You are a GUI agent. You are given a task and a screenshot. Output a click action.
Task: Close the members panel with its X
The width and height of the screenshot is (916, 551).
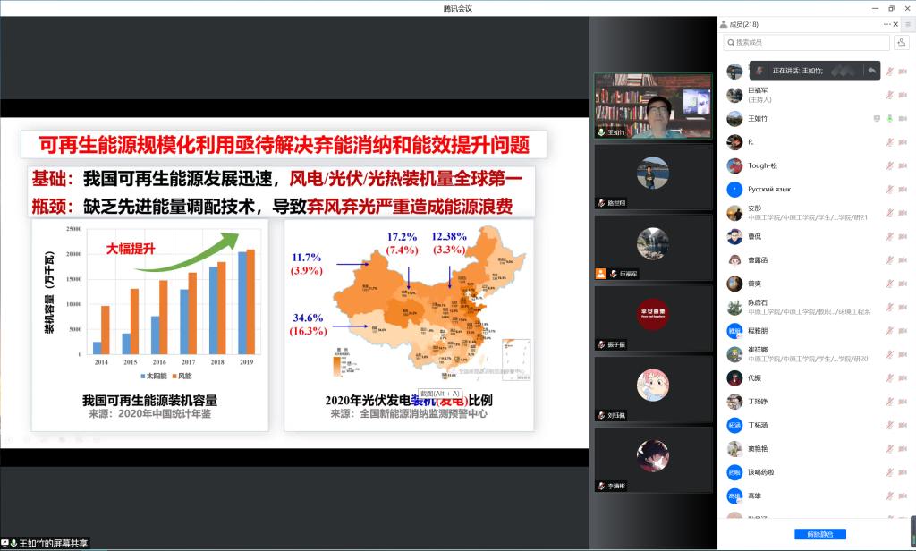(x=895, y=24)
